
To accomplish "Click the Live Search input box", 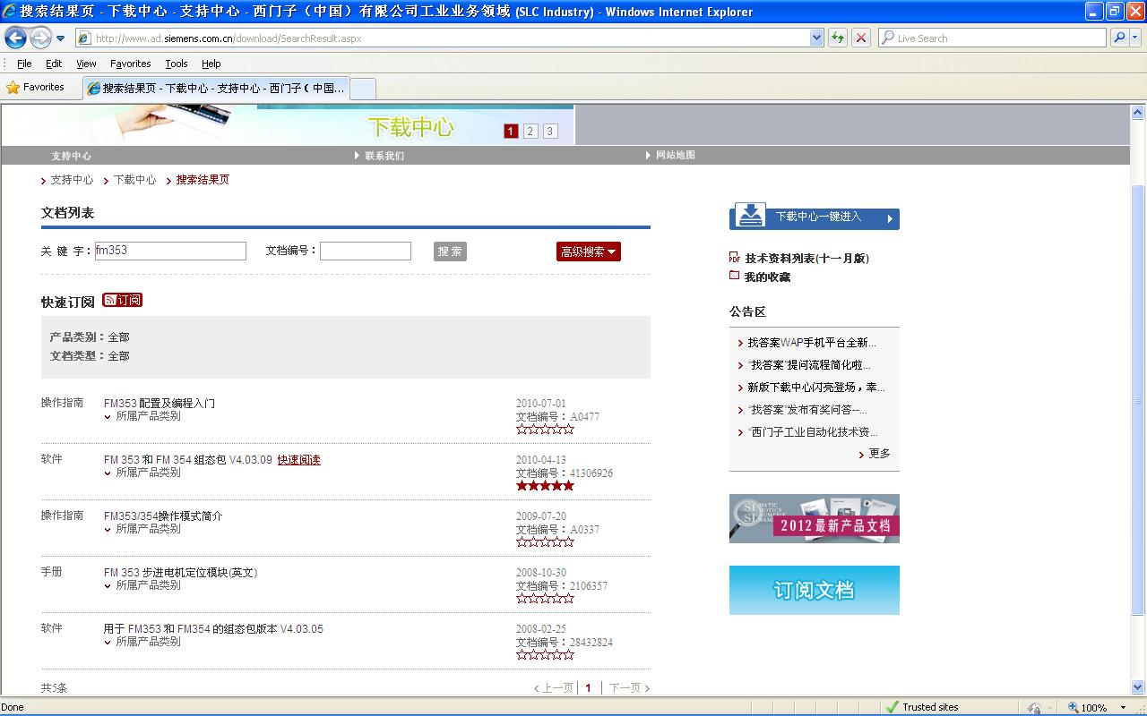I will 992,38.
